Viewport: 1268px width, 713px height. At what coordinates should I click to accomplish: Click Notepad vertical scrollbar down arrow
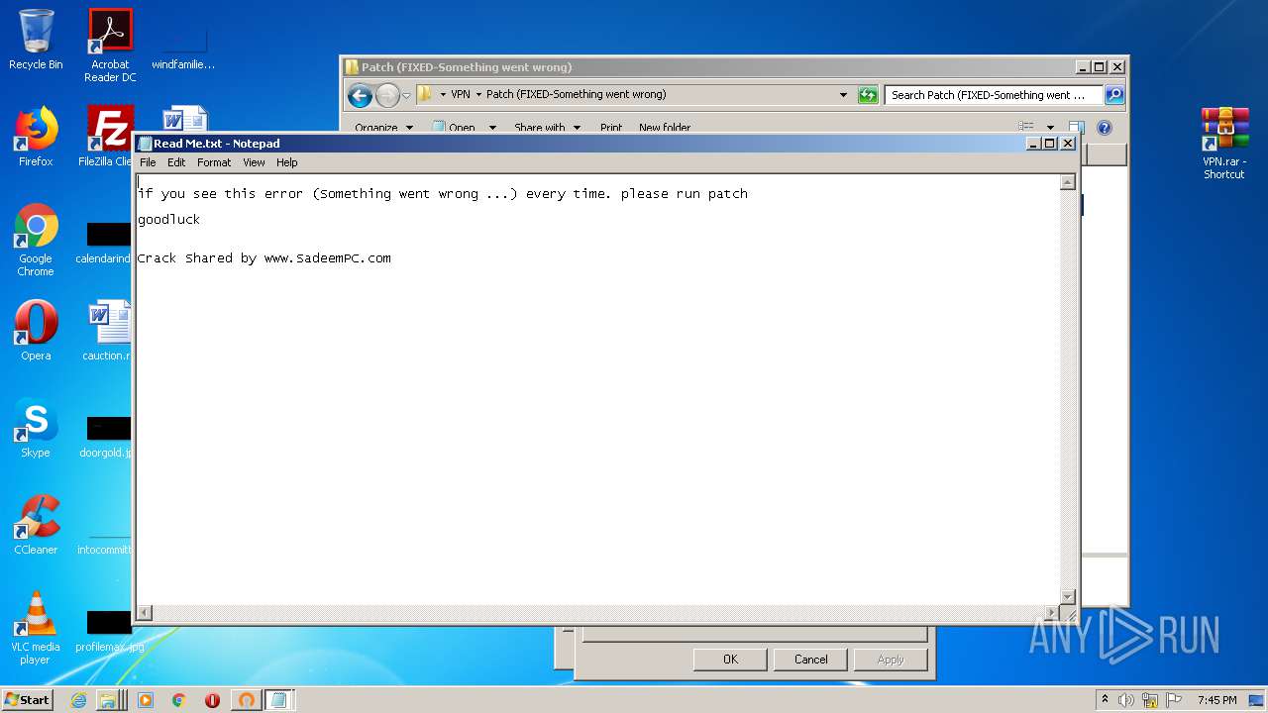coord(1068,596)
